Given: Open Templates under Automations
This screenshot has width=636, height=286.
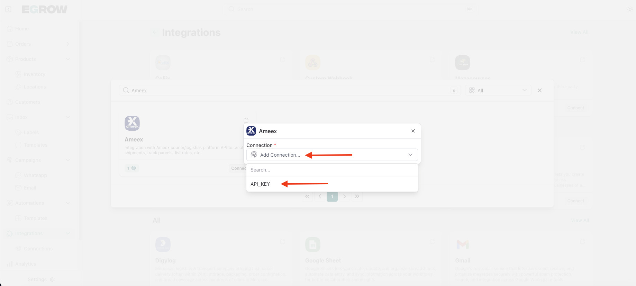Looking at the screenshot, I should (35, 218).
